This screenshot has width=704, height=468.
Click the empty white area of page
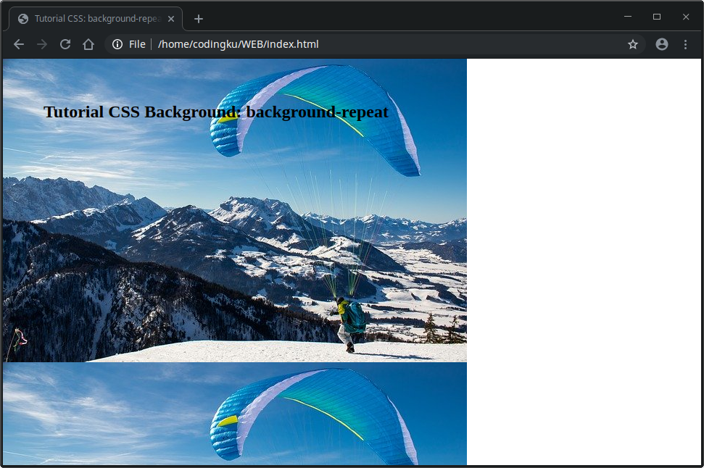click(x=584, y=261)
